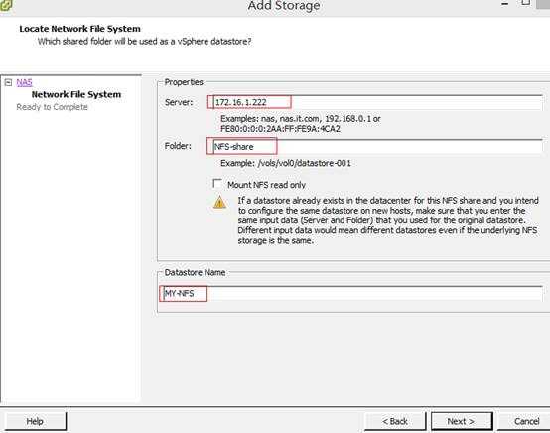Select the Ready to Complete step
The width and height of the screenshot is (550, 433).
coord(52,107)
